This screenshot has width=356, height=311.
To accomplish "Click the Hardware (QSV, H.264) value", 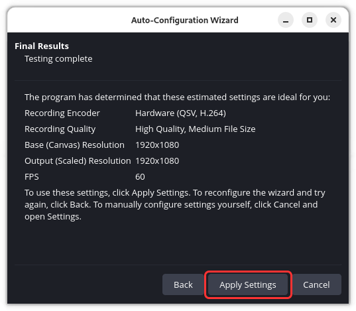I will point(180,113).
